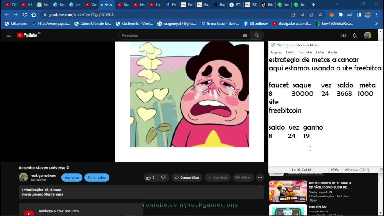Open more actions ellipsis under the video

[x=260, y=177]
